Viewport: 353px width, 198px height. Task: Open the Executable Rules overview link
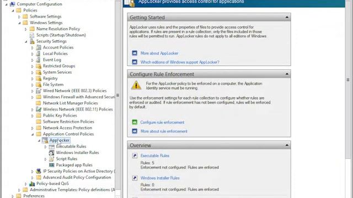click(154, 156)
